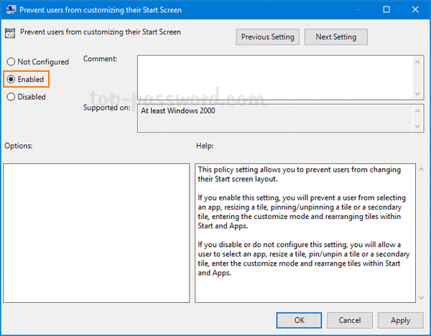Image resolution: width=431 pixels, height=336 pixels.
Task: Confirm the setting with OK
Action: (299, 320)
